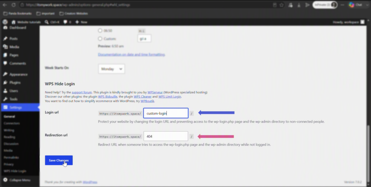Open the WPServeur link
Image resolution: width=371 pixels, height=187 pixels.
(155, 92)
